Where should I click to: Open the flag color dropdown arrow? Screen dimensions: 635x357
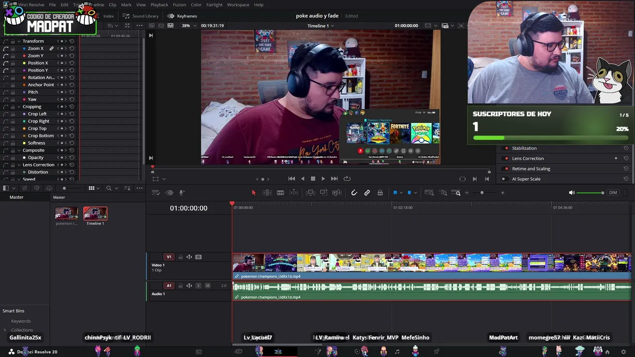(401, 193)
